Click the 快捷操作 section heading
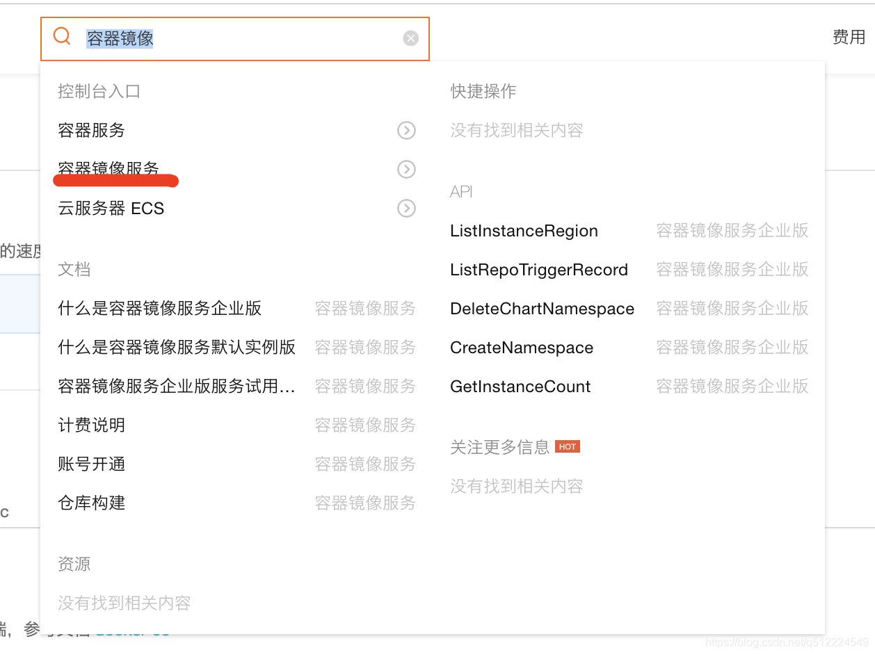875x655 pixels. tap(483, 91)
